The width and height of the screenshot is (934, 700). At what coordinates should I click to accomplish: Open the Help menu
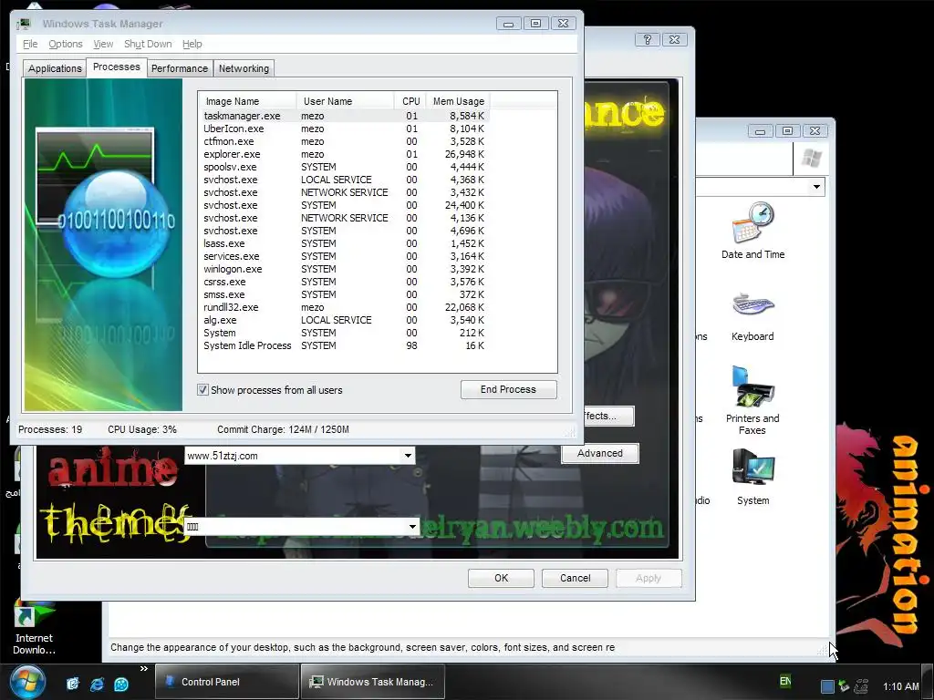point(192,44)
